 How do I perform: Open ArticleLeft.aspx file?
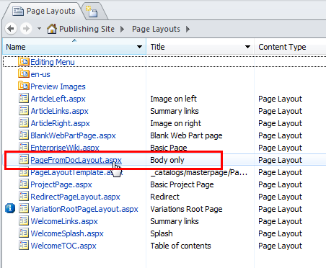(x=58, y=99)
